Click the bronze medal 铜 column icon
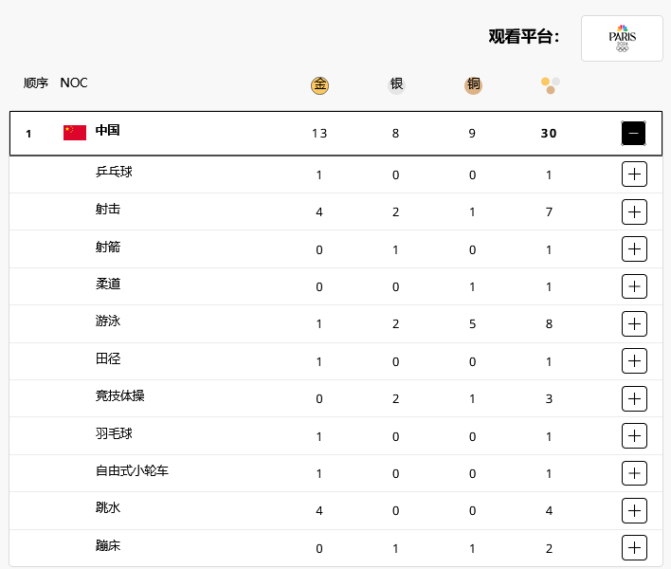The height and width of the screenshot is (569, 671). 473,84
